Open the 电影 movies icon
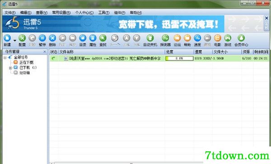Screen dimensions: 271x164 [x=218, y=38]
